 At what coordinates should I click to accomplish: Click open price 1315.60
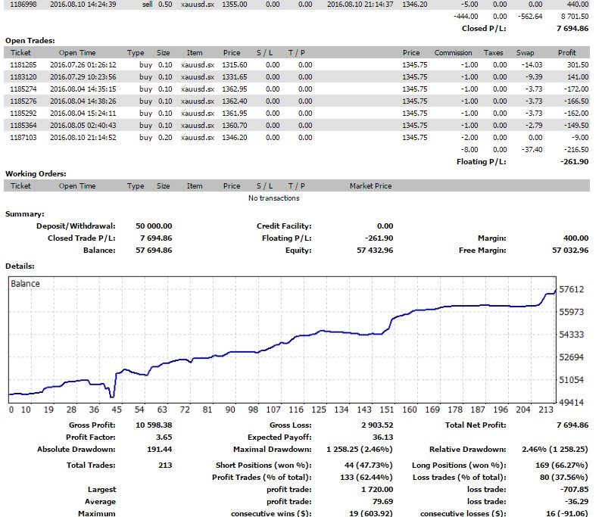[234, 65]
